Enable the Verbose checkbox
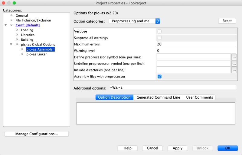Screen dimensions: 242x155 (159, 31)
